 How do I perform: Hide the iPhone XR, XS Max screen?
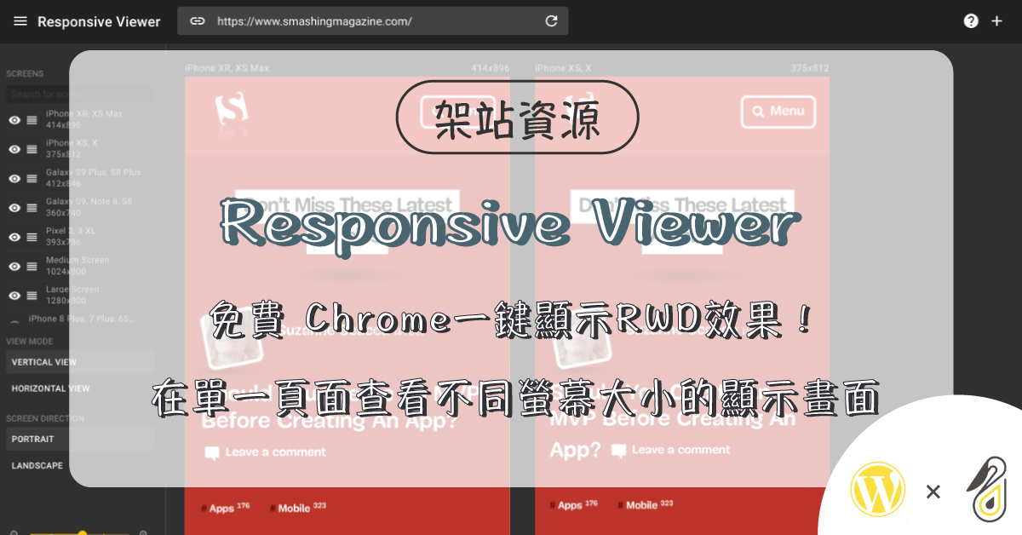point(14,119)
